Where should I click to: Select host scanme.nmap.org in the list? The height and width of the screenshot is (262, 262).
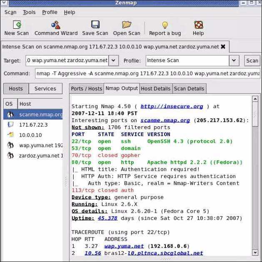(33, 115)
